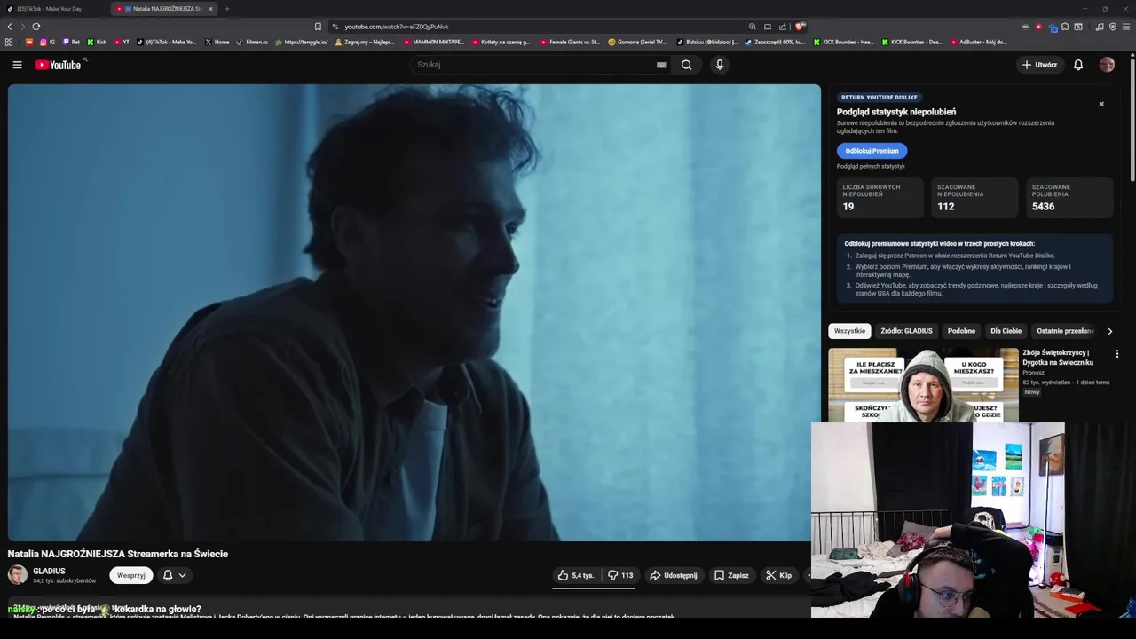Go back in browser history
Screen dimensions: 1136x639
[x=10, y=27]
